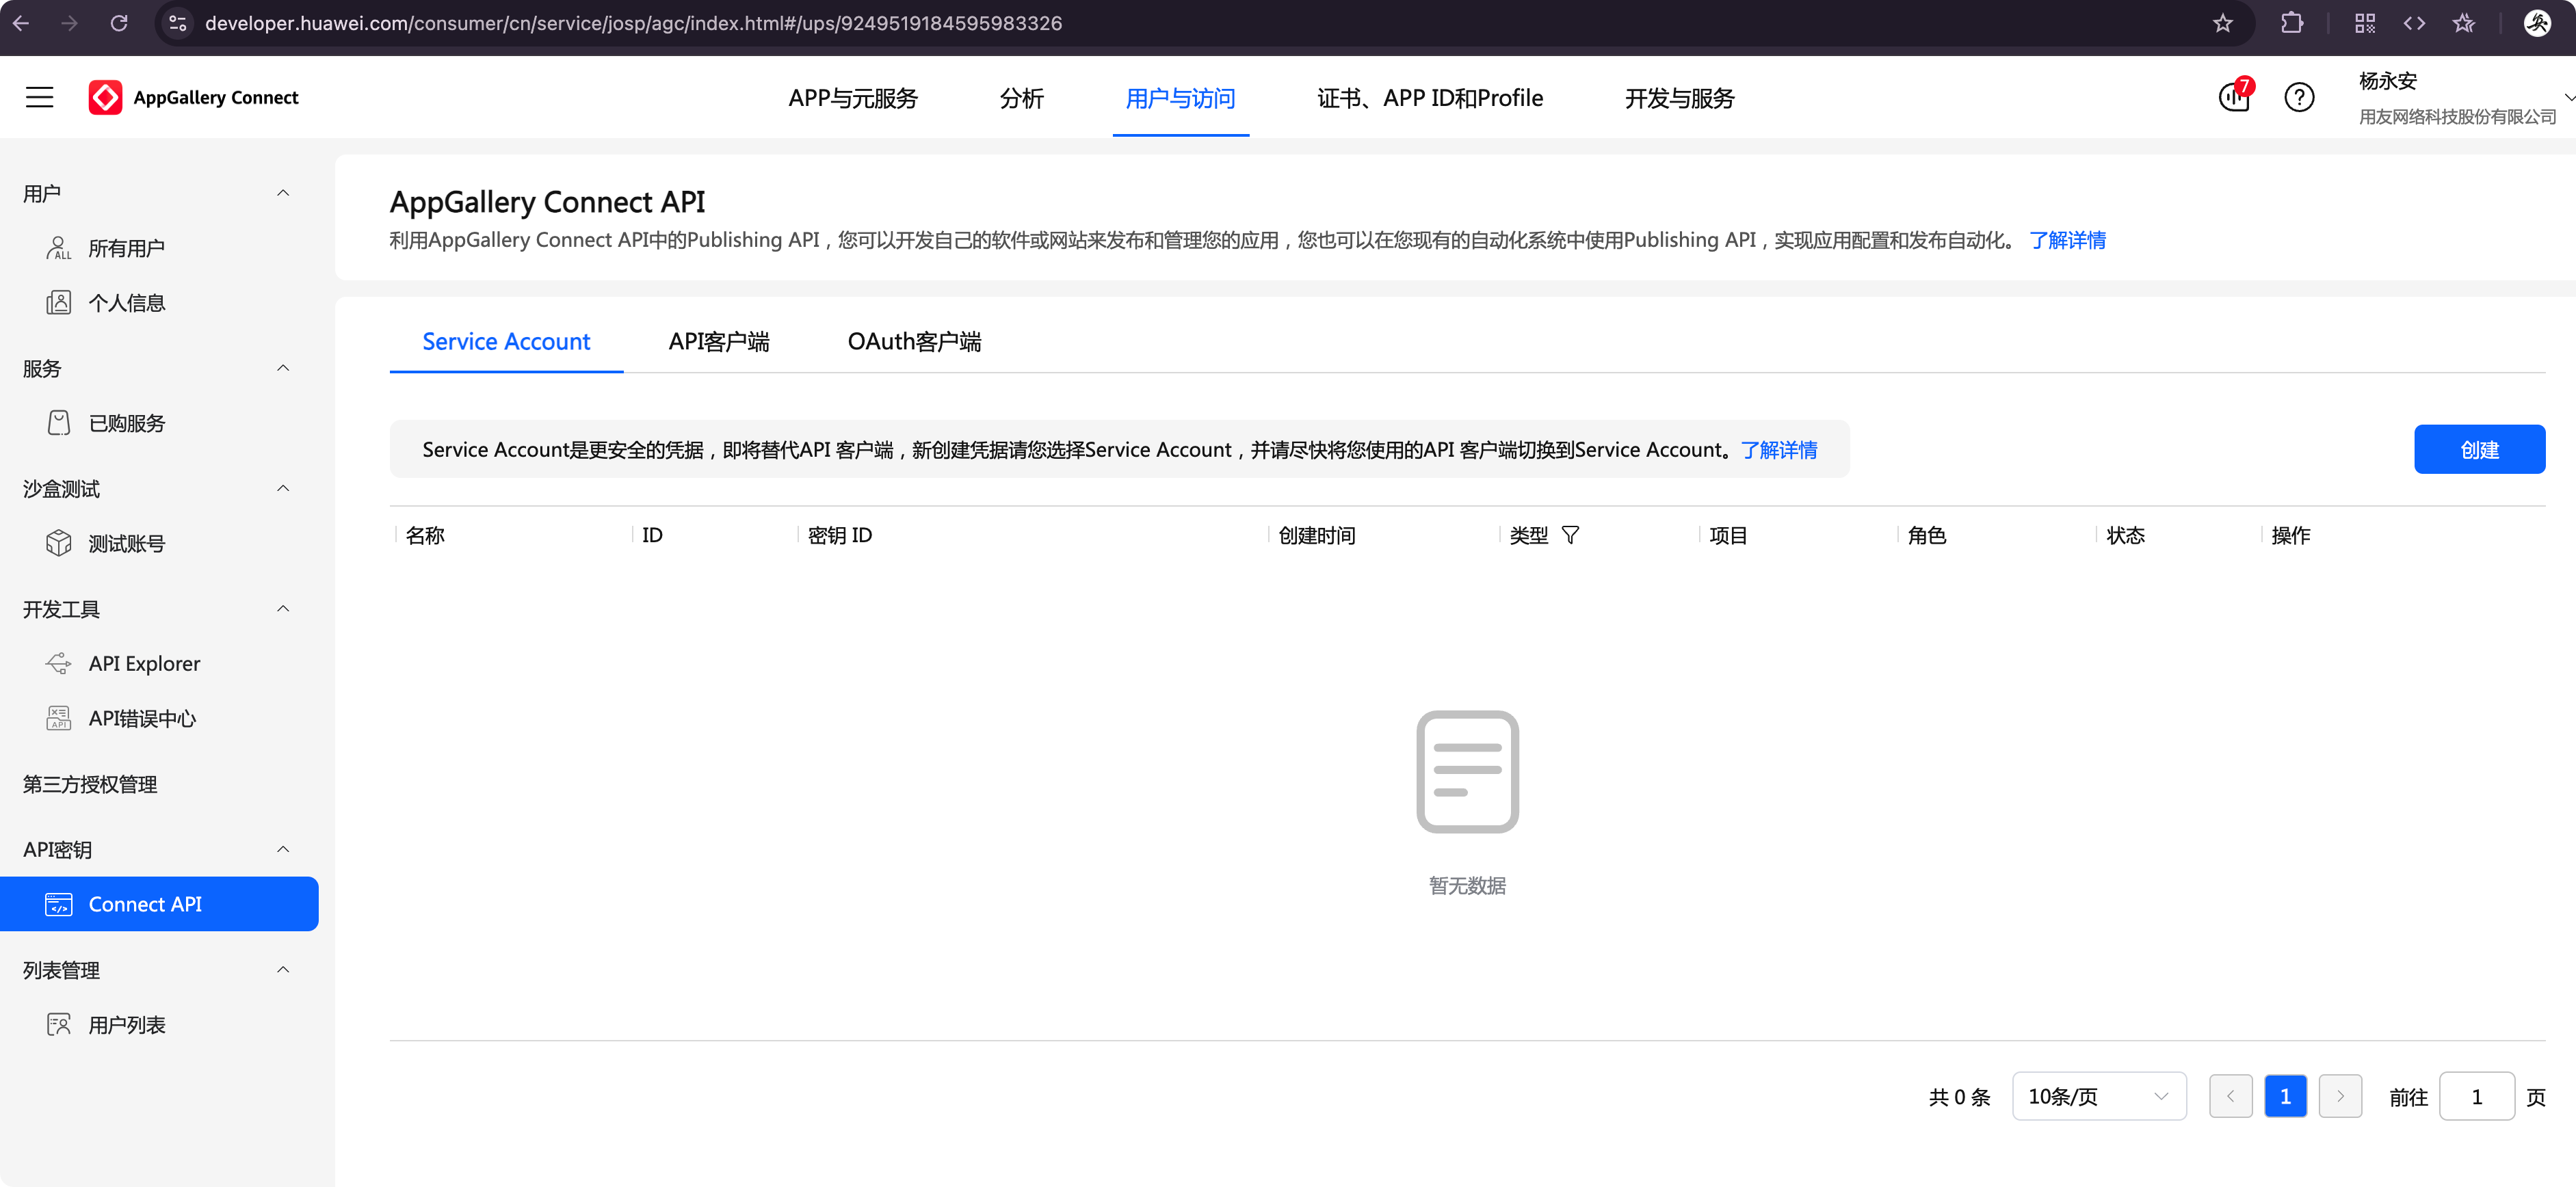Filter by 类型 using funnel icon
The width and height of the screenshot is (2576, 1187).
point(1570,535)
